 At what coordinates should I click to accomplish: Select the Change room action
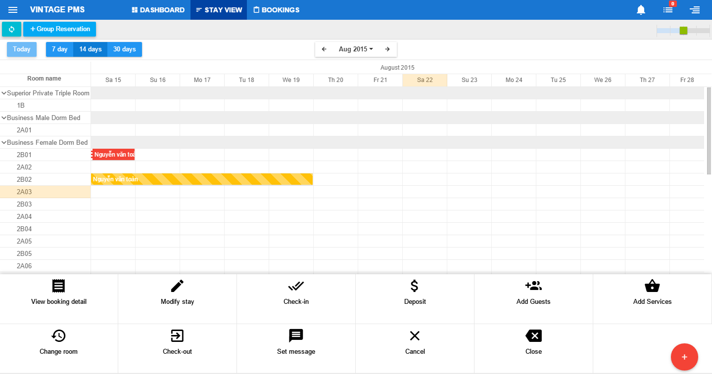pos(58,343)
